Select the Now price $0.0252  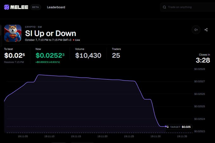point(50,55)
